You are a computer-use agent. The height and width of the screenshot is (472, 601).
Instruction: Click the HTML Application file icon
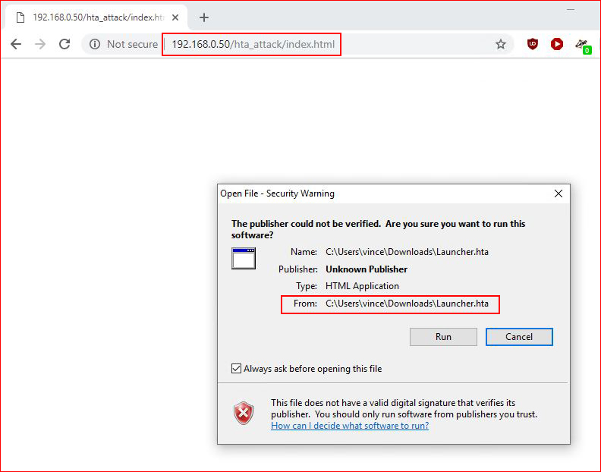[244, 259]
